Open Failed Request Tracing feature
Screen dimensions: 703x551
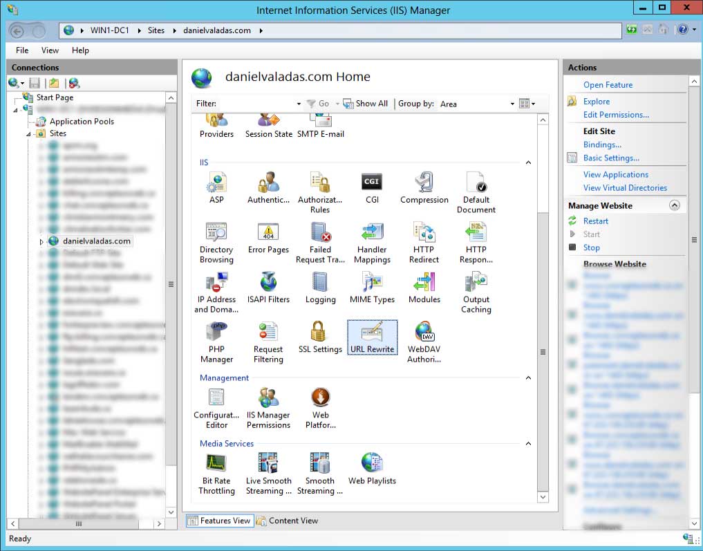tap(320, 243)
